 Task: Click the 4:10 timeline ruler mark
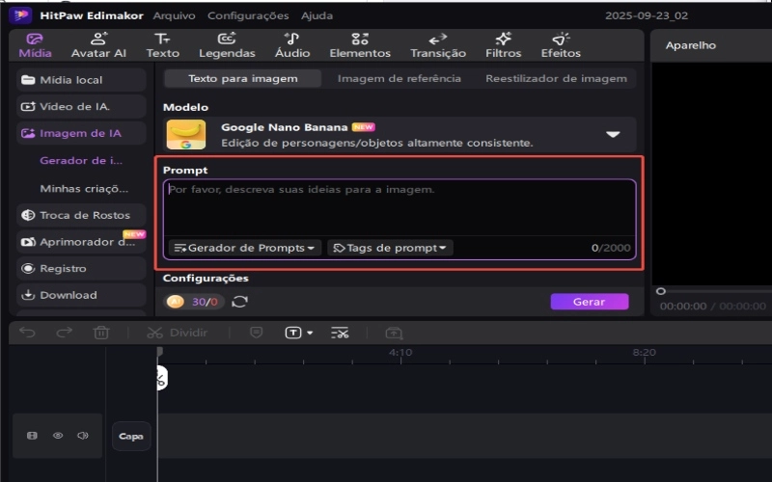pyautogui.click(x=400, y=352)
